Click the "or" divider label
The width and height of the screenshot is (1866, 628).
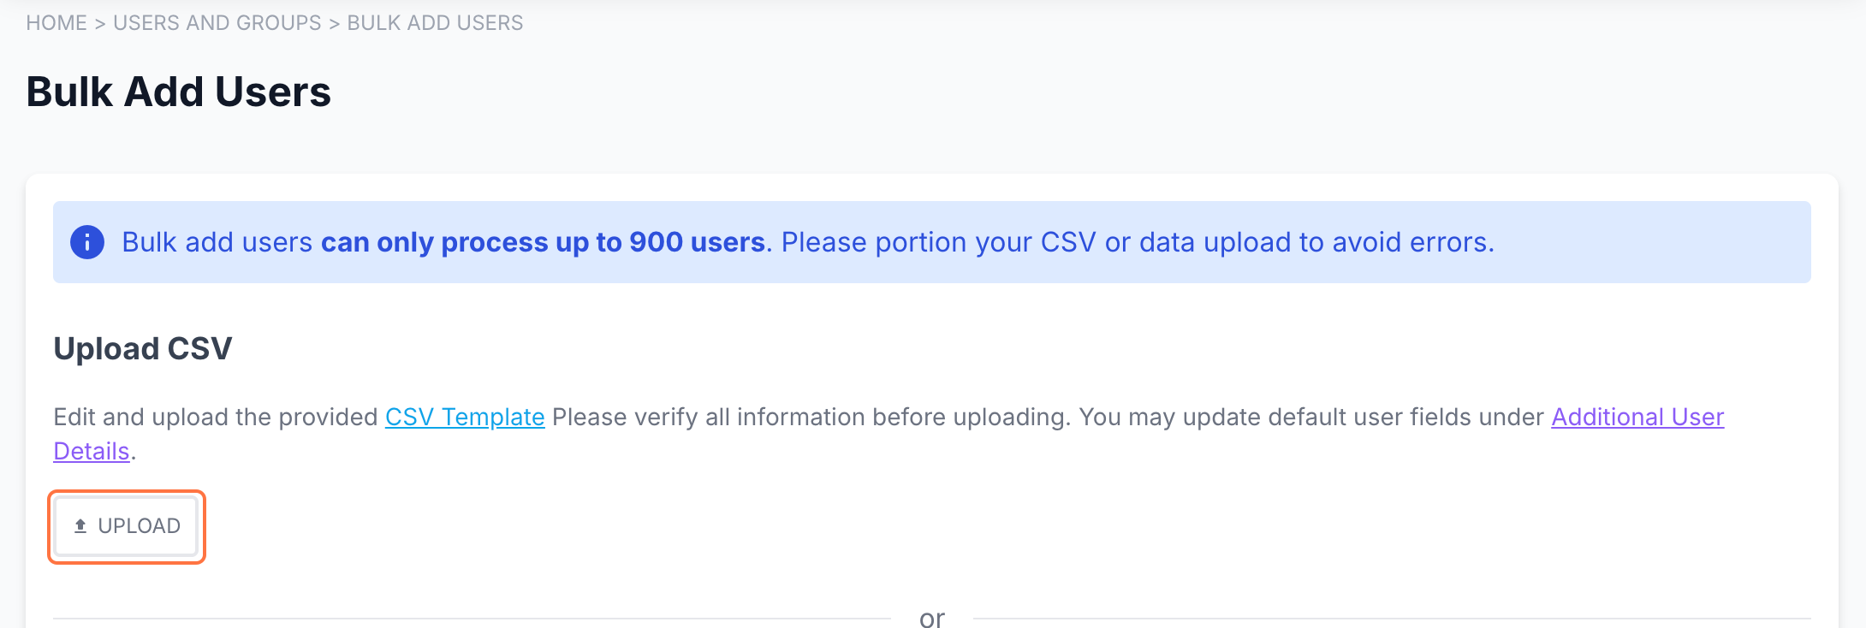click(x=931, y=618)
